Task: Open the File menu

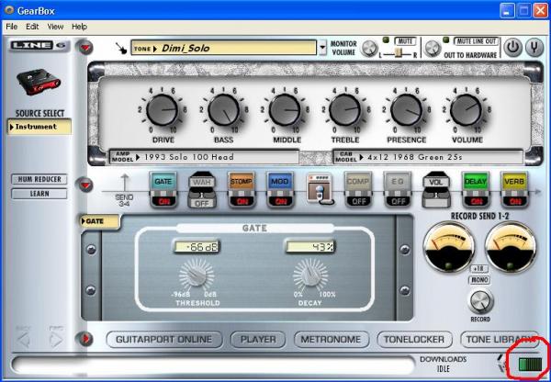Action: [12, 27]
